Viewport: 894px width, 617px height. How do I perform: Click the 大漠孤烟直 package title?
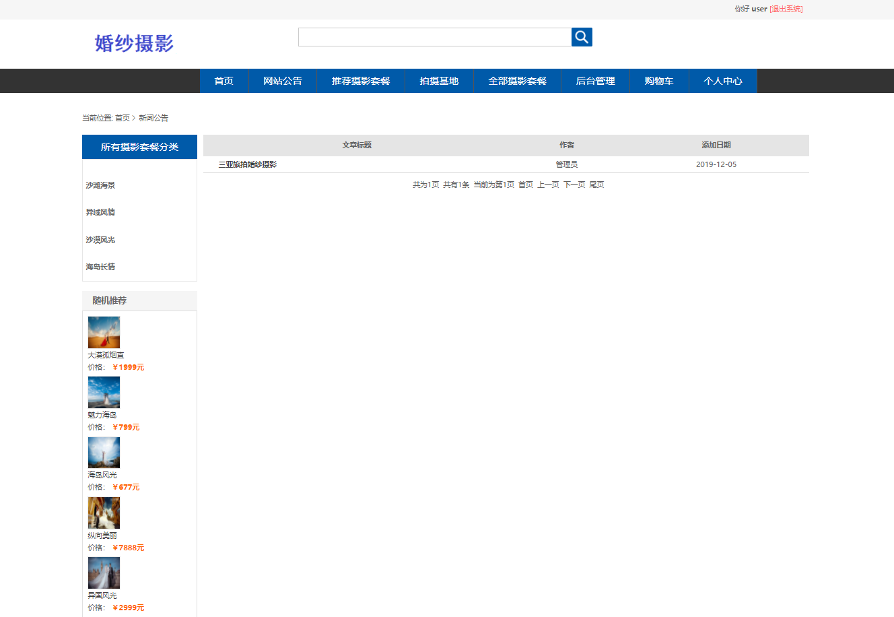coord(106,355)
